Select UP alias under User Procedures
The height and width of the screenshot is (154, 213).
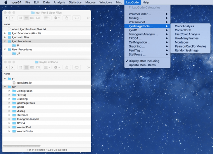click(47, 54)
